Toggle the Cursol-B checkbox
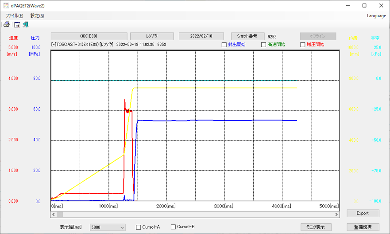 (x=174, y=227)
